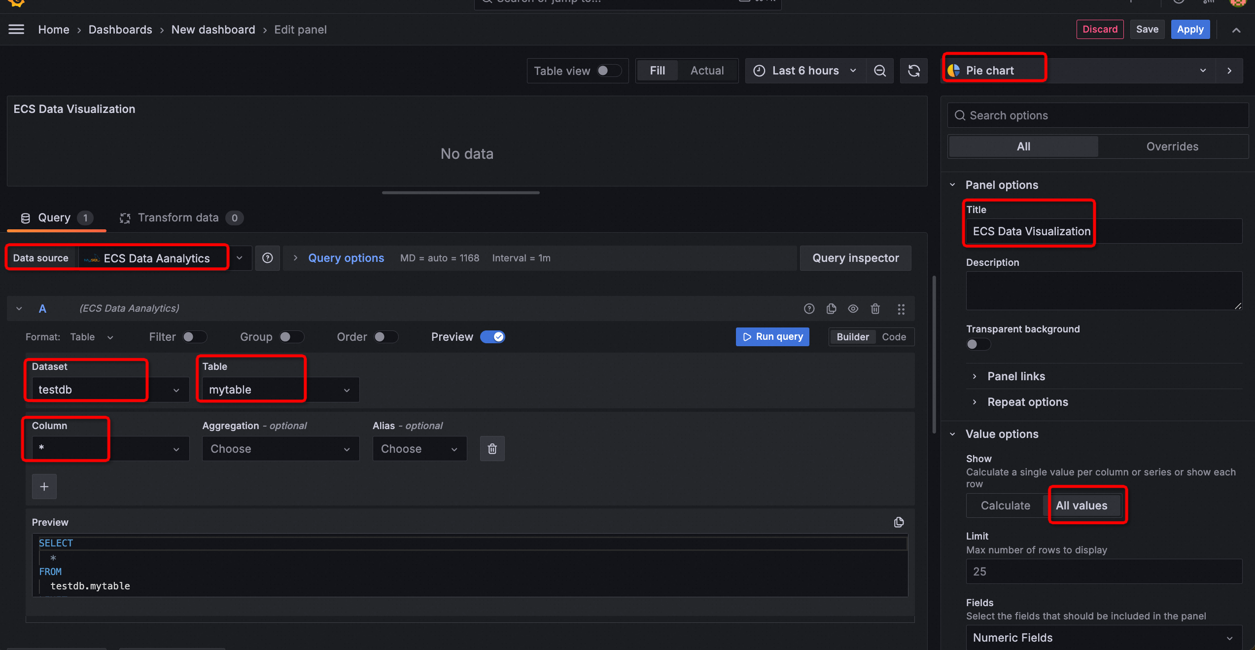Image resolution: width=1255 pixels, height=650 pixels.
Task: Toggle the Table view switch
Action: click(609, 71)
